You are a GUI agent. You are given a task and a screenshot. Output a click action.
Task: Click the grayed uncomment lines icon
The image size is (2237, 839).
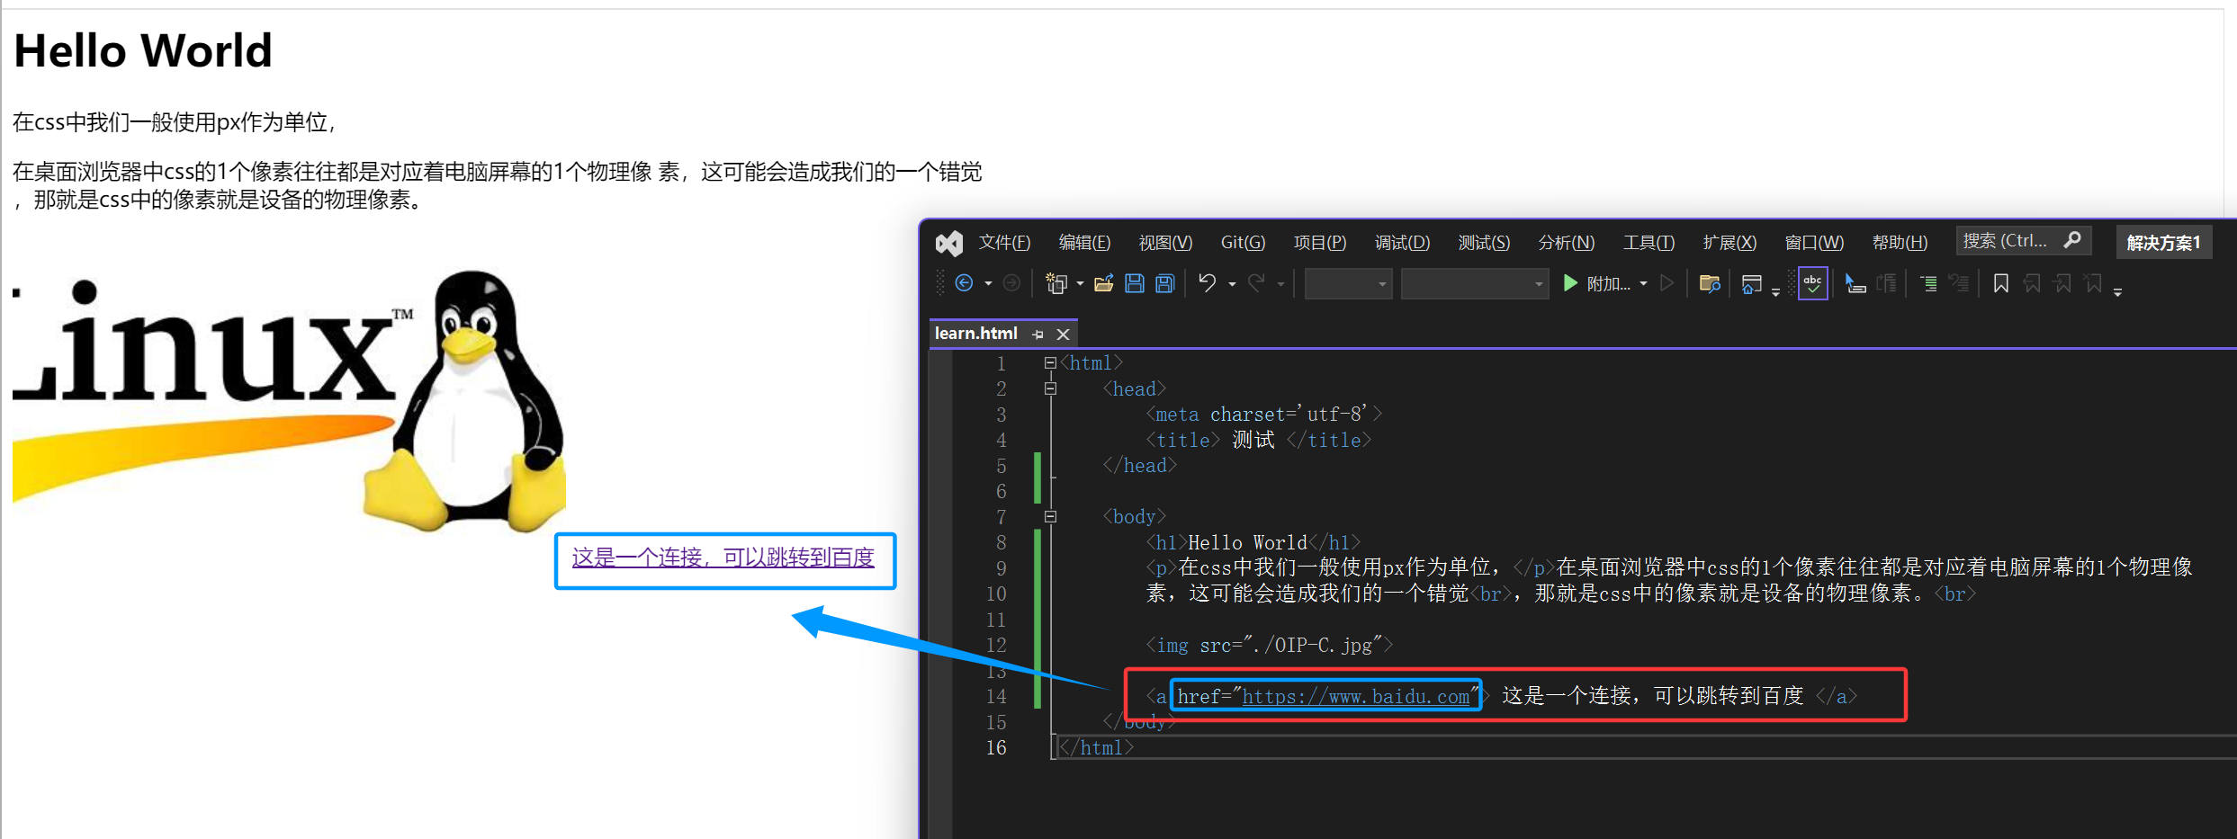[x=1959, y=283]
